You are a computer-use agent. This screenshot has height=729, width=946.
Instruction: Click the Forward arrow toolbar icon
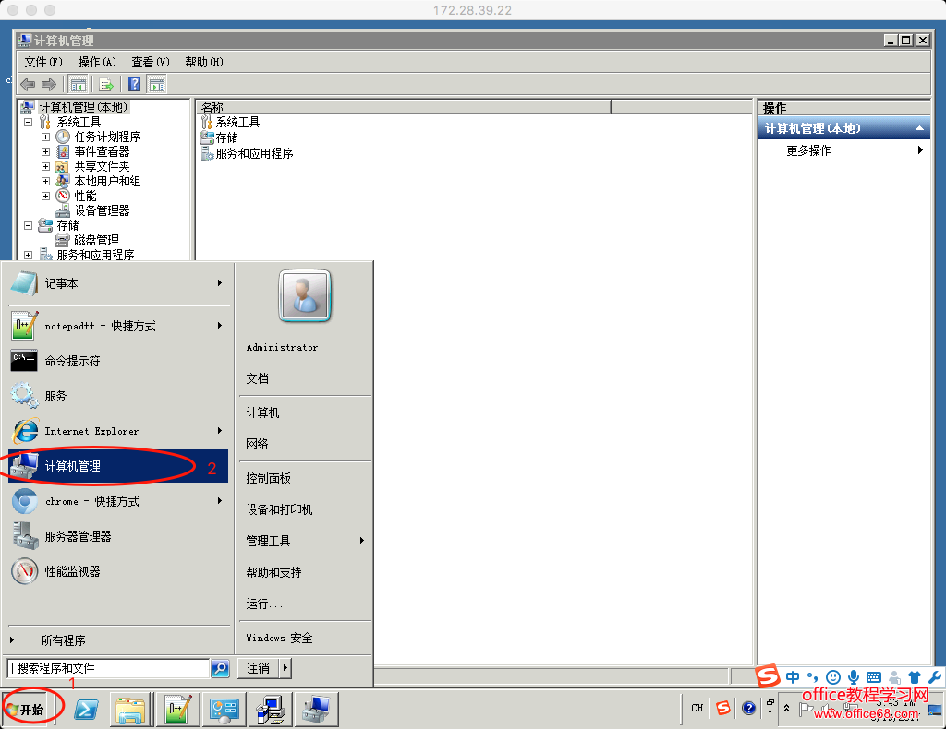click(x=49, y=84)
